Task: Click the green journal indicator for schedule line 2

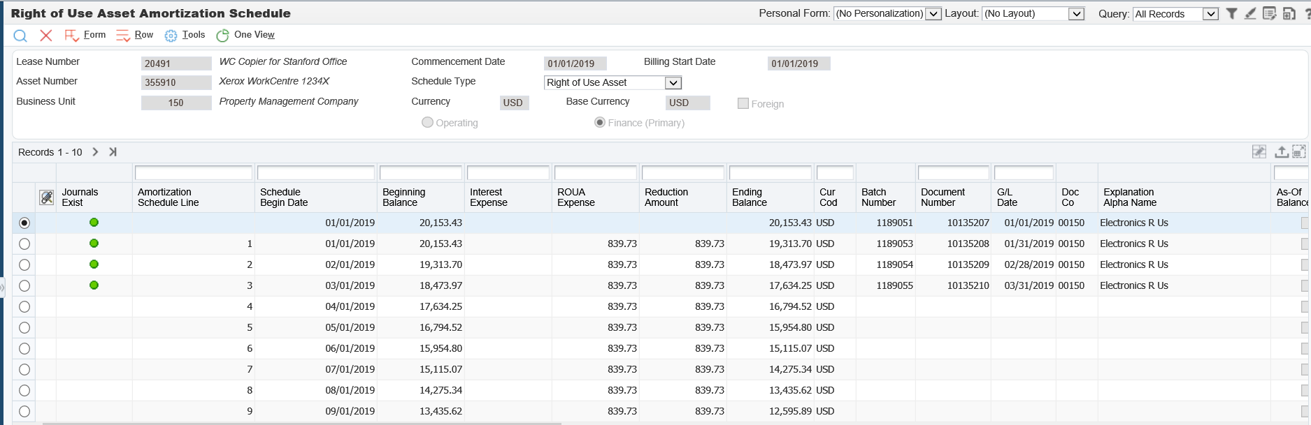Action: point(94,264)
